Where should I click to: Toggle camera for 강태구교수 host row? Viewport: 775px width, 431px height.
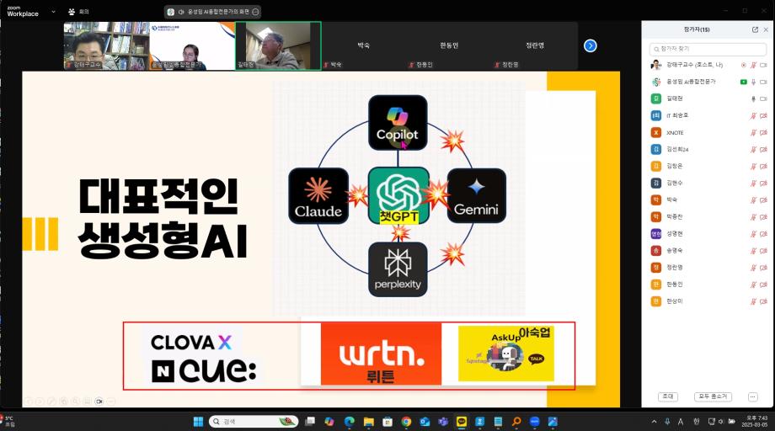[x=763, y=65]
